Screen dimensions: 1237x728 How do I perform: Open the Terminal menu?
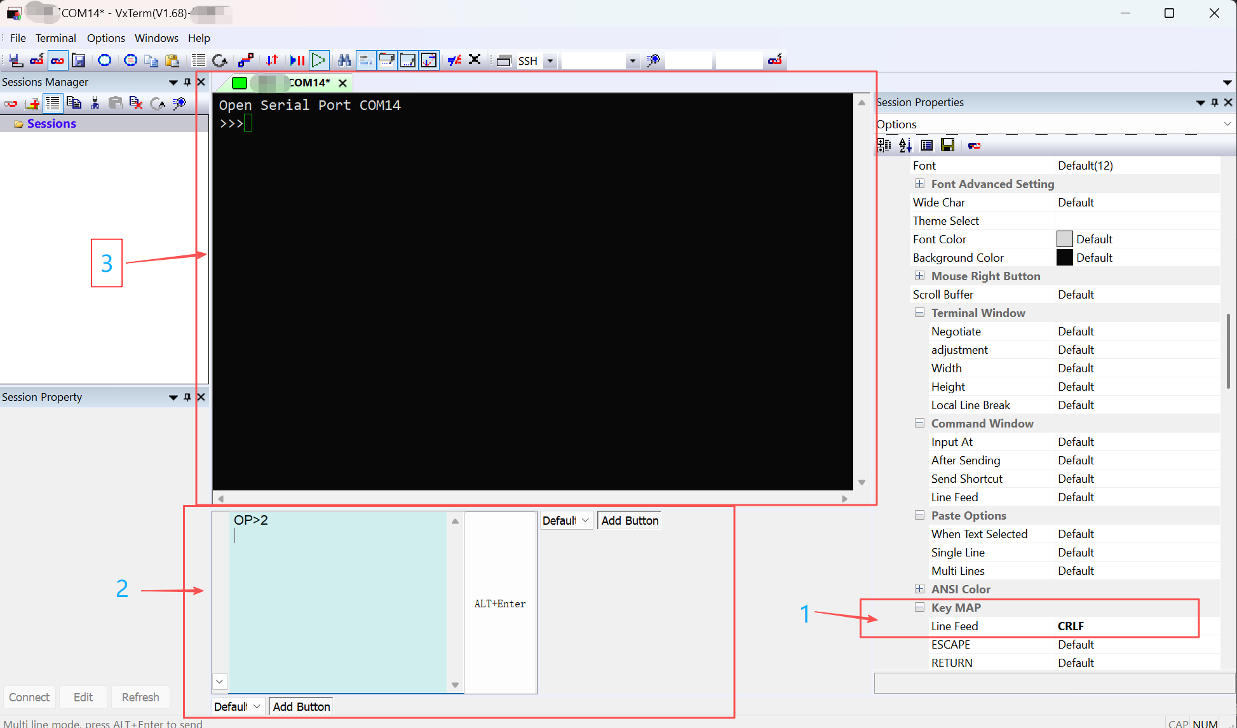55,38
